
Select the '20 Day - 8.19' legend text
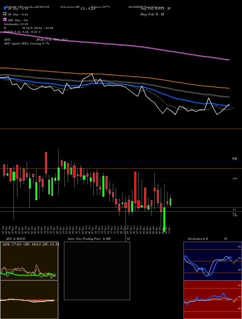[x=18, y=9]
